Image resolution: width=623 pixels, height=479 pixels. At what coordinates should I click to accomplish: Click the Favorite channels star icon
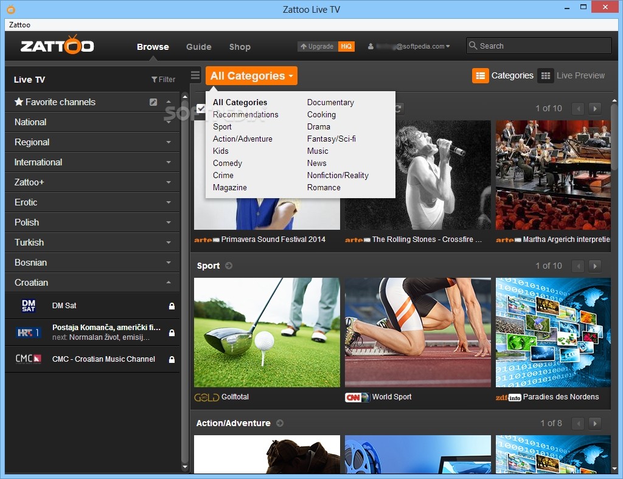pyautogui.click(x=19, y=102)
